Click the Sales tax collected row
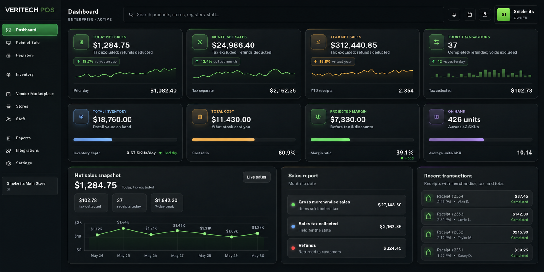 pos(346,227)
